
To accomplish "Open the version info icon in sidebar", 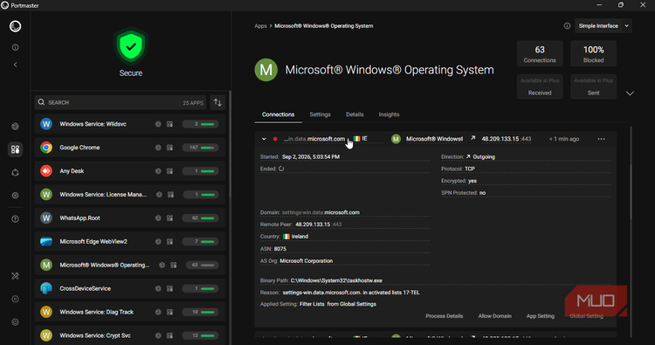I will pos(15,48).
